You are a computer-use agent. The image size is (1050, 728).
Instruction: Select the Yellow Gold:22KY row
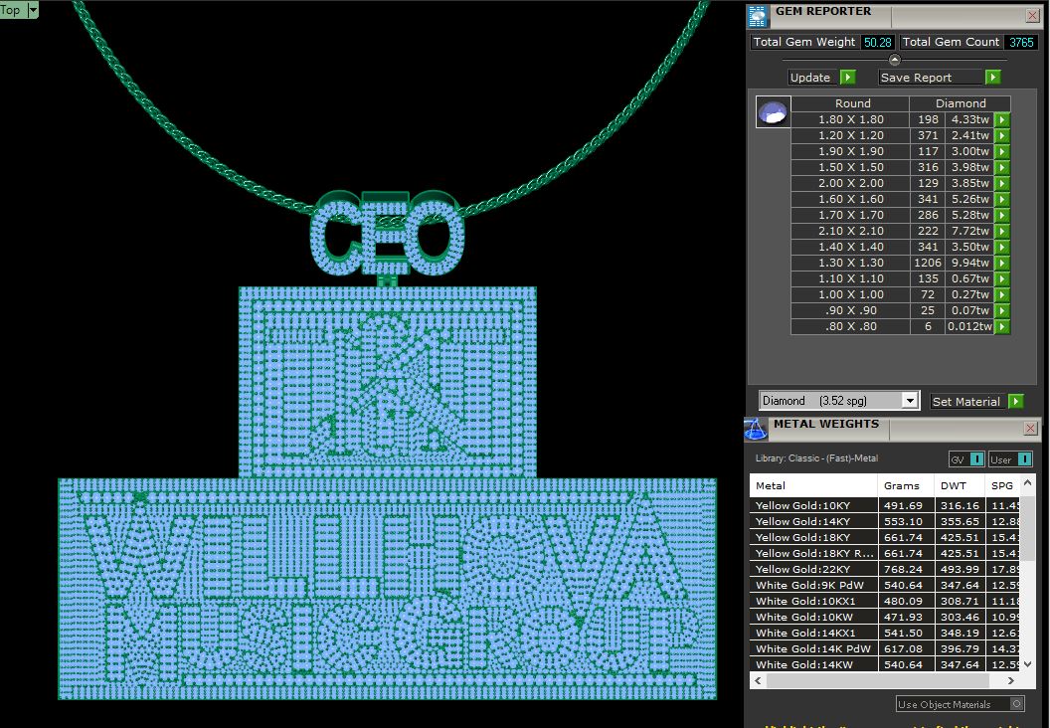[x=885, y=569]
